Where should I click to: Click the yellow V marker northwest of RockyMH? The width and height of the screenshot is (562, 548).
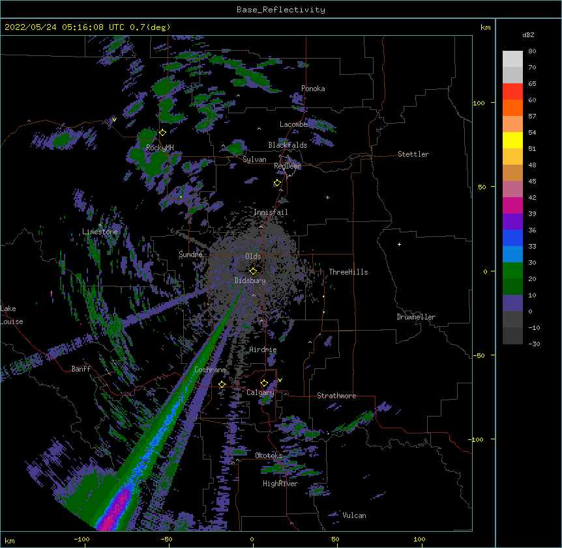coord(114,120)
